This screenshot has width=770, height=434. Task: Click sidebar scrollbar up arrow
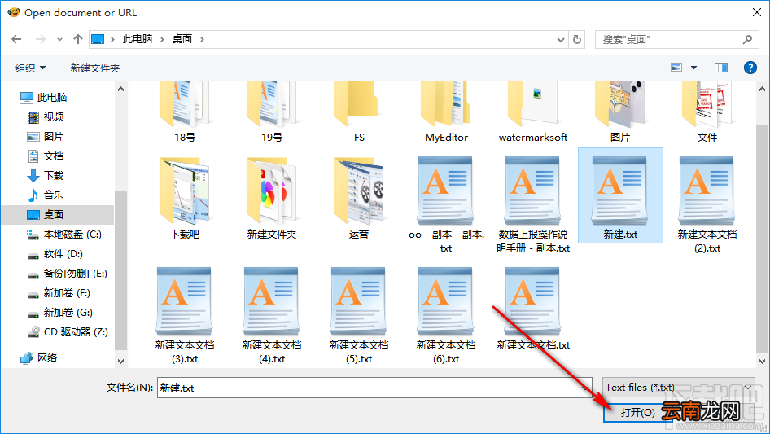click(120, 90)
